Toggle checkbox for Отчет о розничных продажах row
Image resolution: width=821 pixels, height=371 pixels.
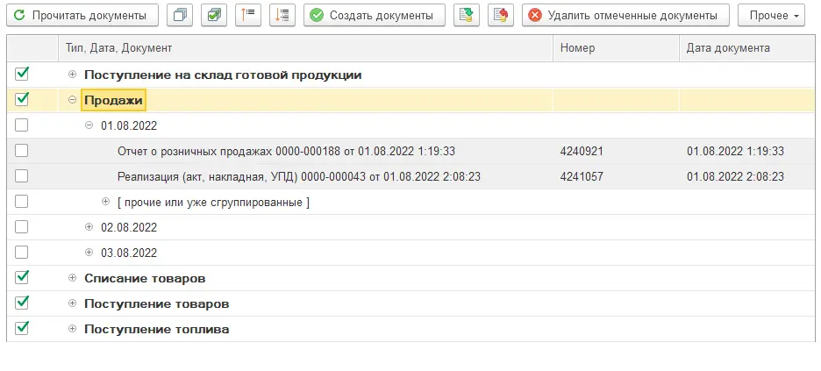[x=22, y=151]
